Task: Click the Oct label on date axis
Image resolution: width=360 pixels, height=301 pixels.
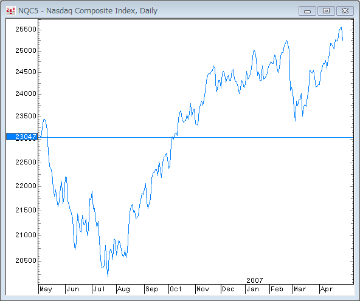Action: point(176,289)
